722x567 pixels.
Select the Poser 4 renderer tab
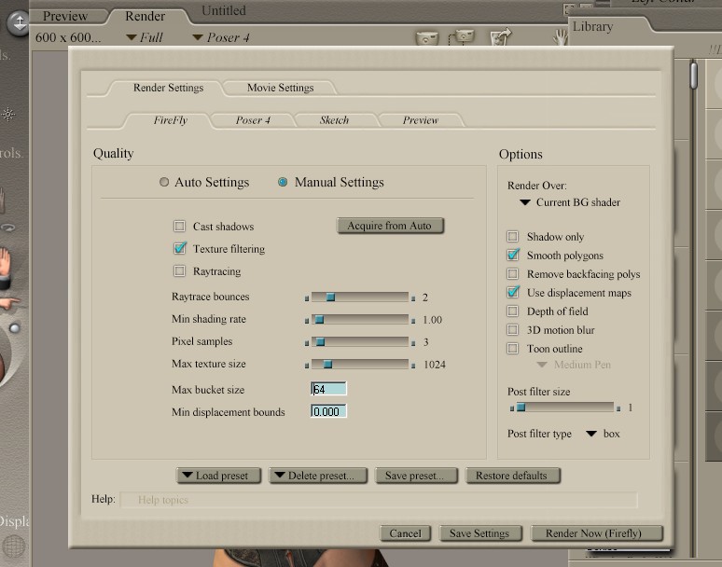click(x=253, y=120)
